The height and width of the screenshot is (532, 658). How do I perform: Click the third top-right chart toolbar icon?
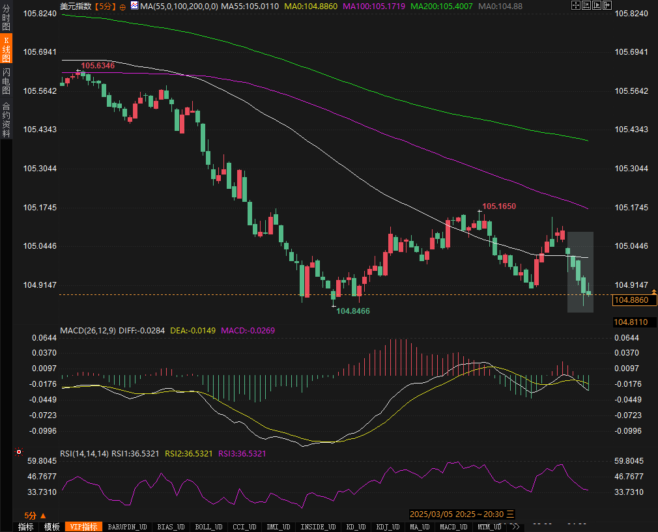[x=596, y=5]
